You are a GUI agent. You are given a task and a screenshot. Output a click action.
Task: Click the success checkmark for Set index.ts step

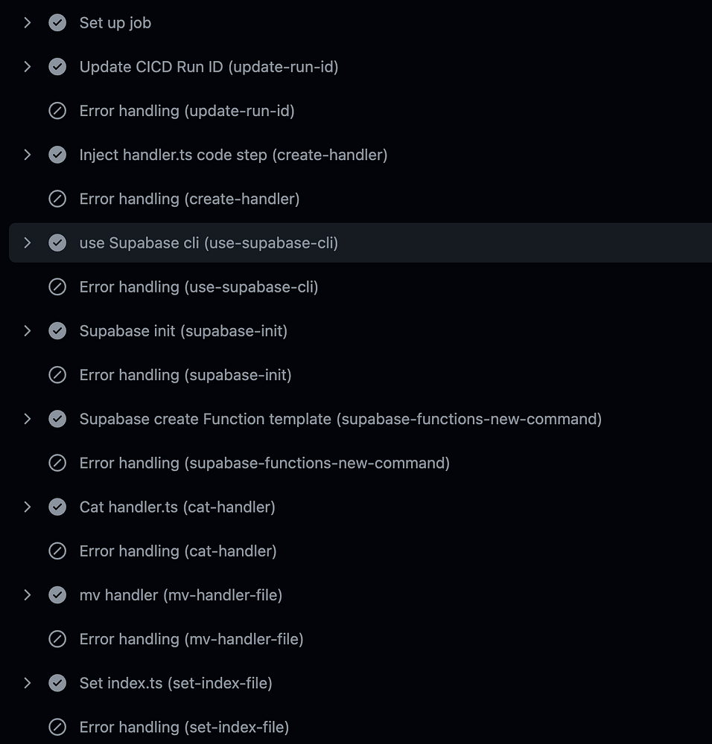(x=57, y=683)
